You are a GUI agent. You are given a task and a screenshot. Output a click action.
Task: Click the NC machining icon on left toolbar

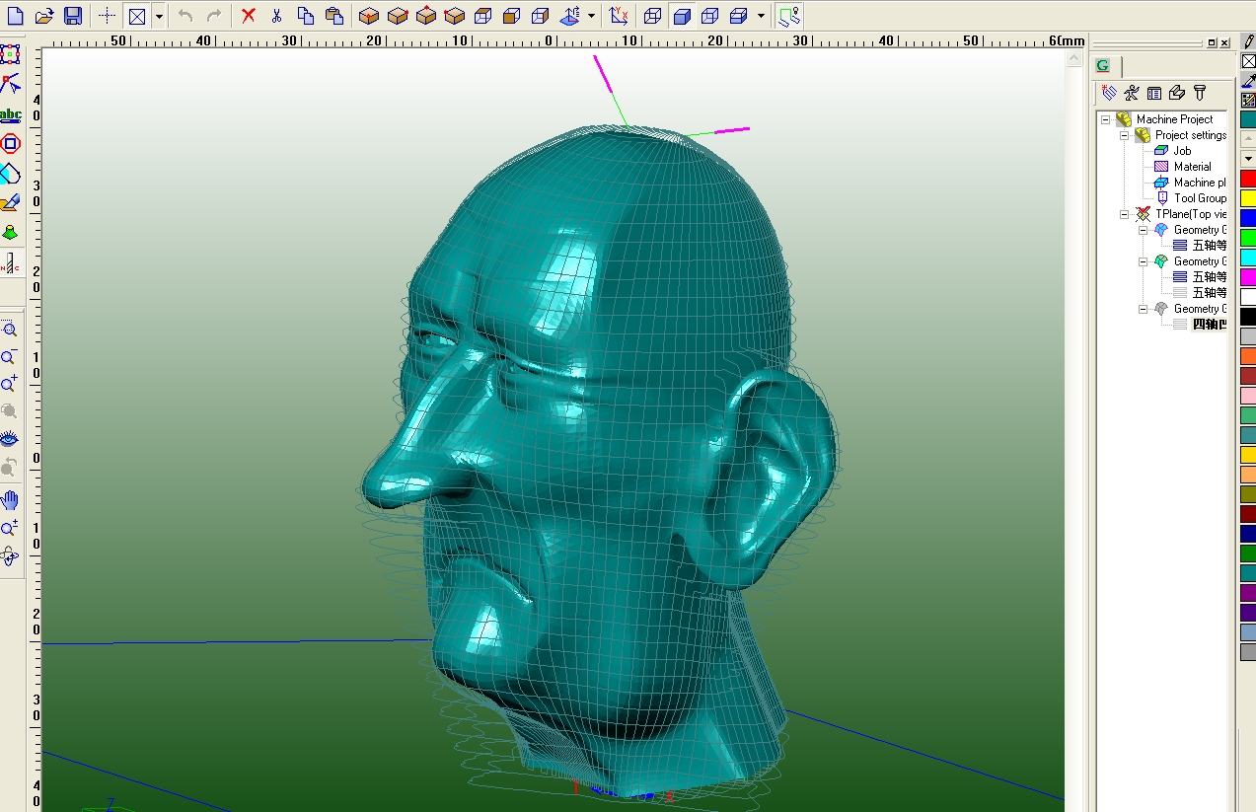click(11, 263)
